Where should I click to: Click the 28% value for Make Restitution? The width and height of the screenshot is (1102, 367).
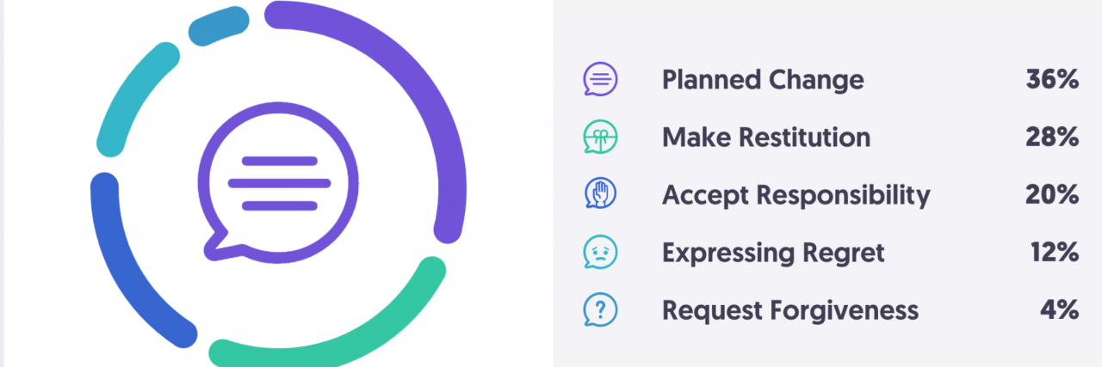click(x=1052, y=138)
